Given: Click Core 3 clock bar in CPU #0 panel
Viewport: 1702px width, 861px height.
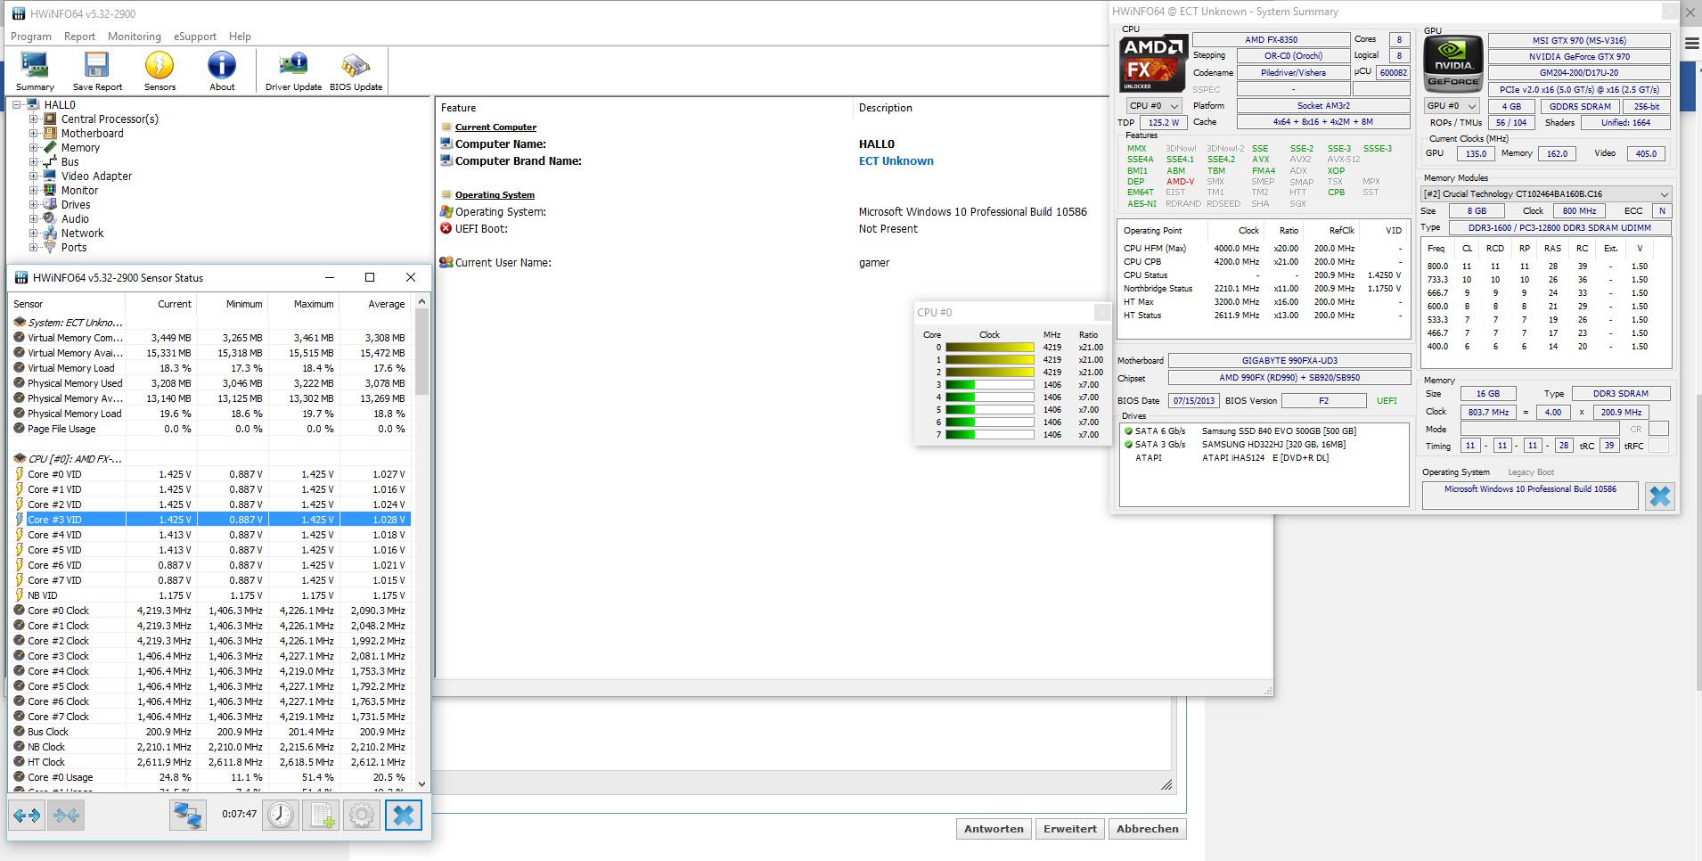Looking at the screenshot, I should [989, 385].
